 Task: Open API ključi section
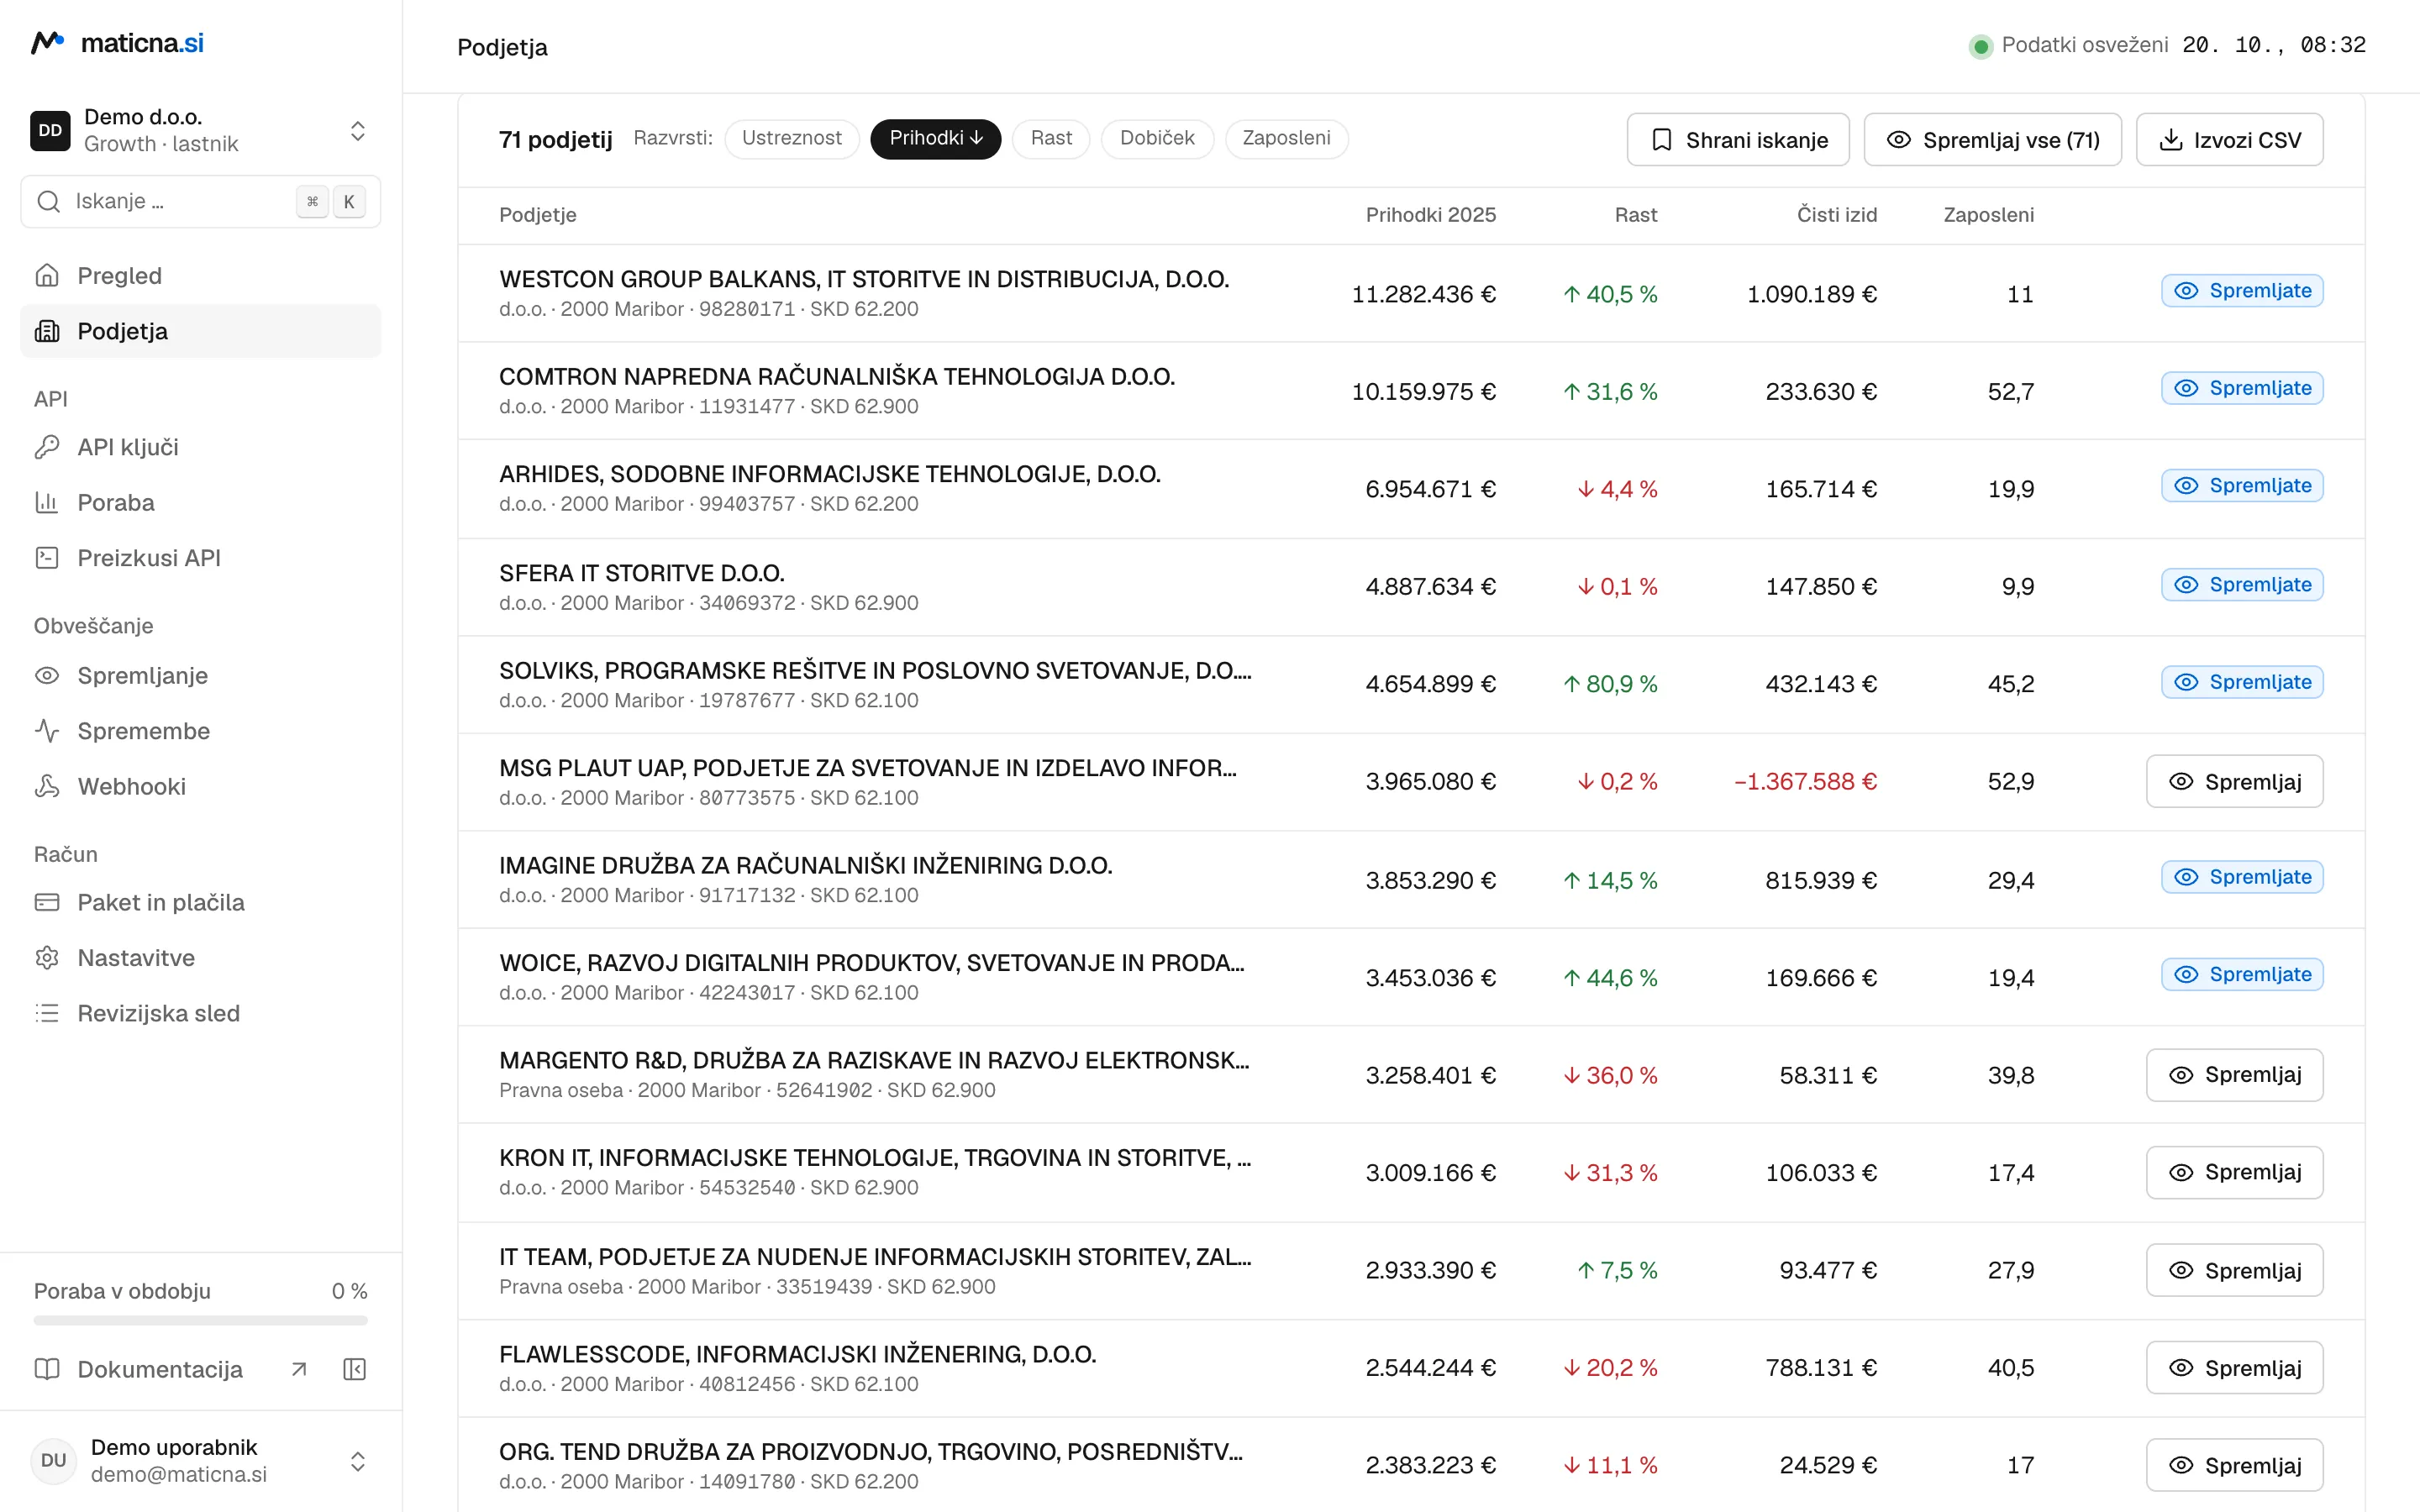200,447
